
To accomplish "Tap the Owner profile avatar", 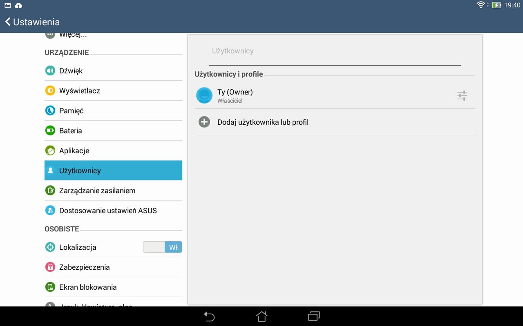I will 204,95.
